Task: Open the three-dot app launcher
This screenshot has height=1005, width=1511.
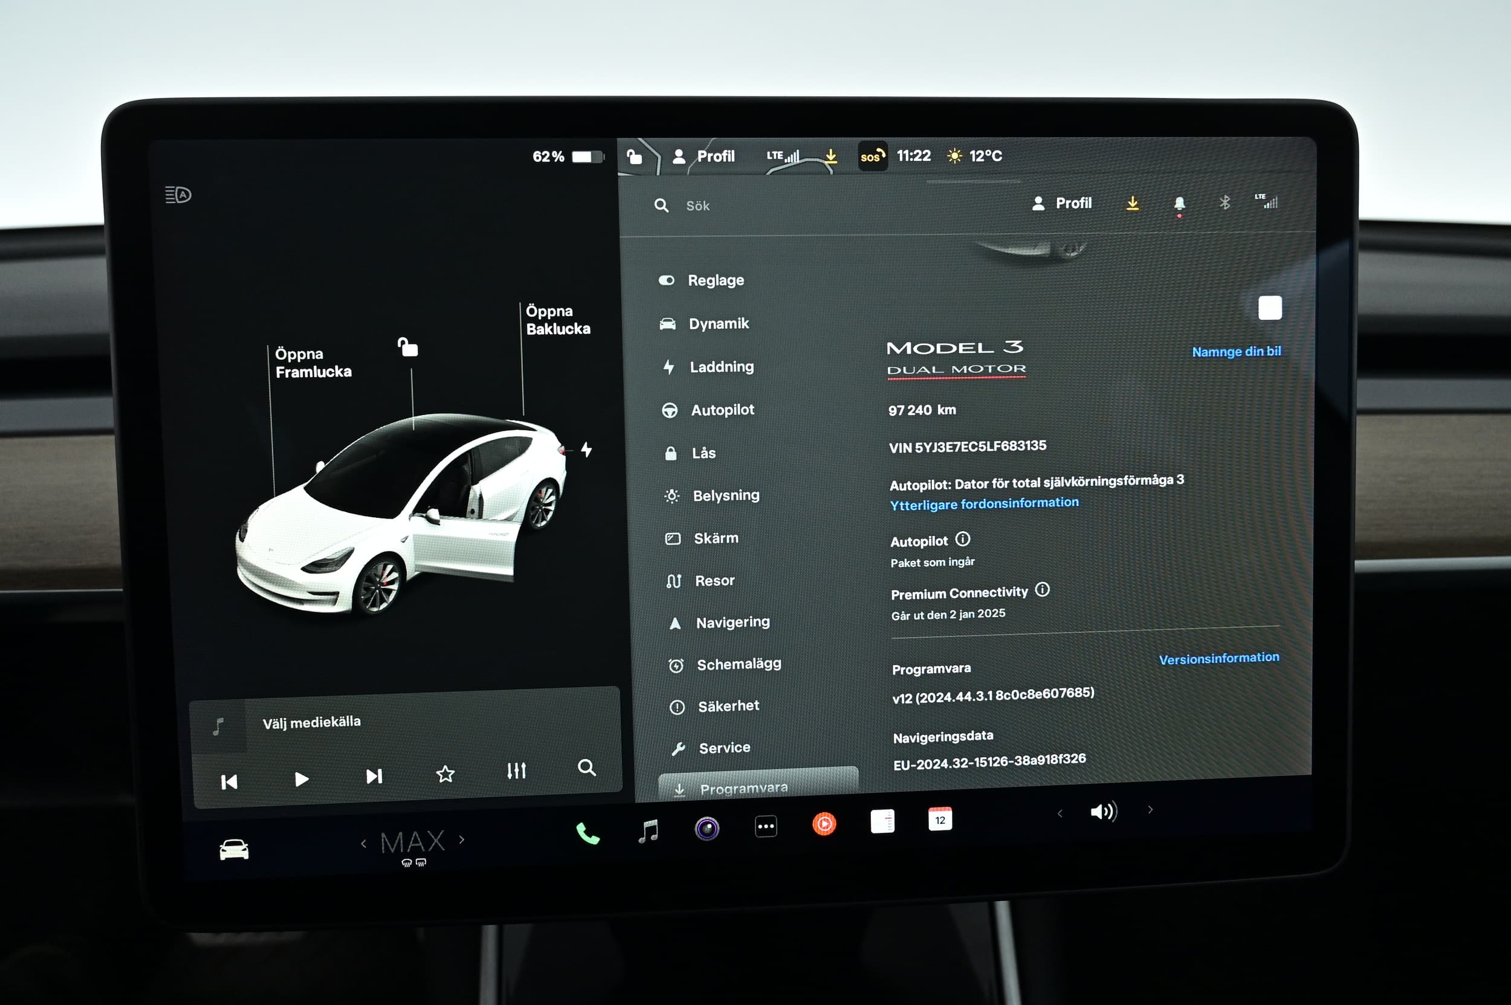Action: (x=766, y=827)
